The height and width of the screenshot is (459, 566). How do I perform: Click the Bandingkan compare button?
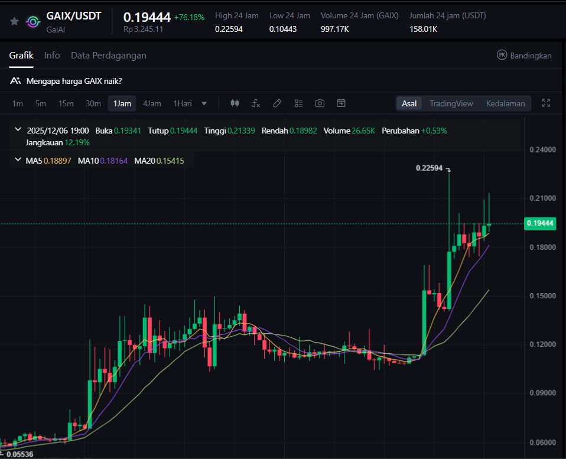coord(524,56)
